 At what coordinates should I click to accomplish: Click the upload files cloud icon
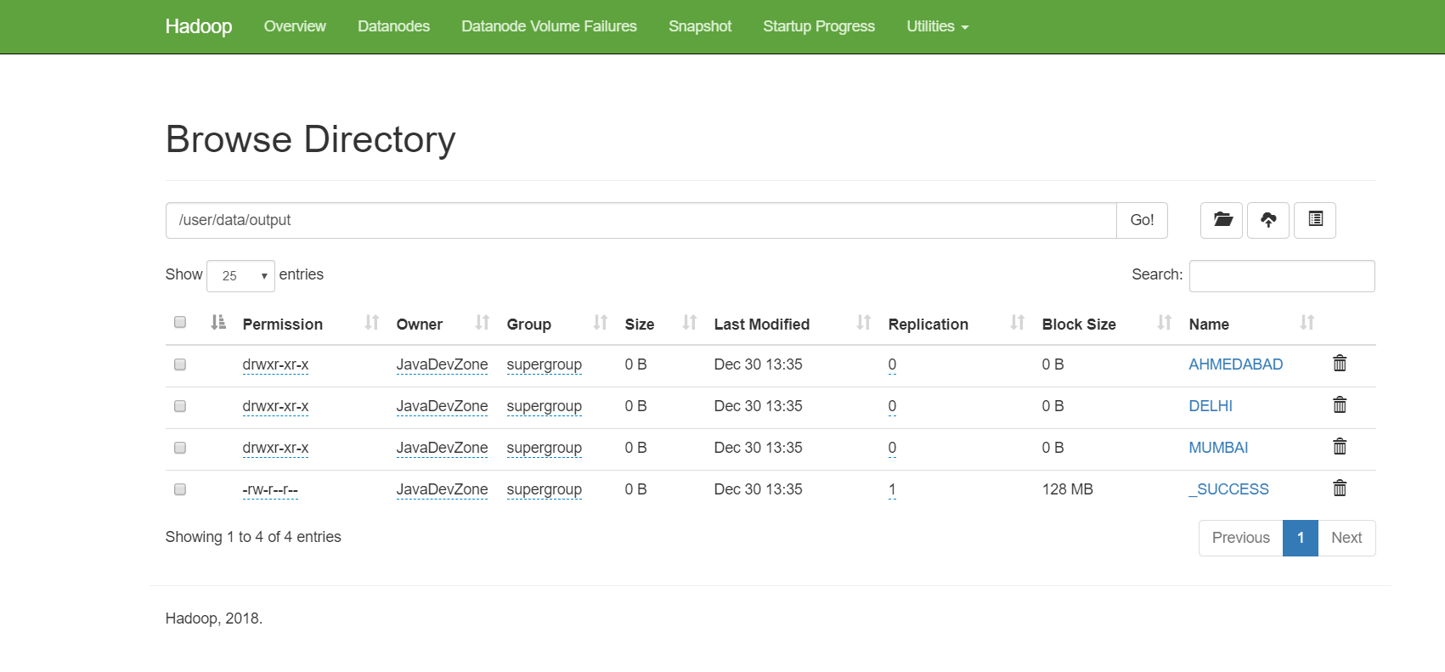(x=1267, y=220)
